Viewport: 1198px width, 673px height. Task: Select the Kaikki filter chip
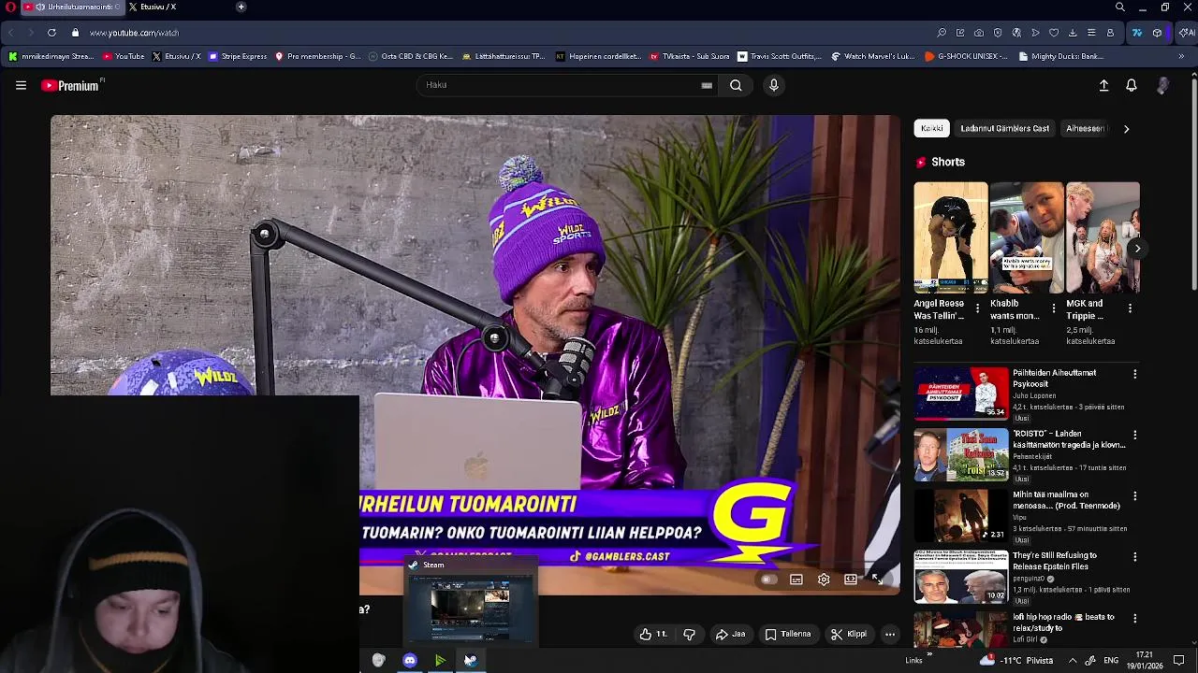point(932,128)
